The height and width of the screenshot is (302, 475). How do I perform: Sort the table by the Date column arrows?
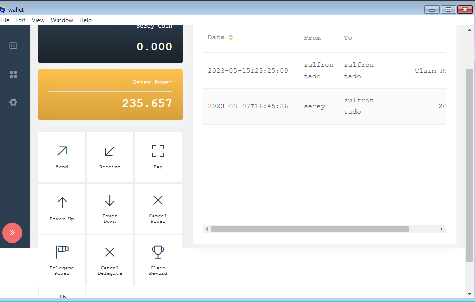click(x=231, y=37)
